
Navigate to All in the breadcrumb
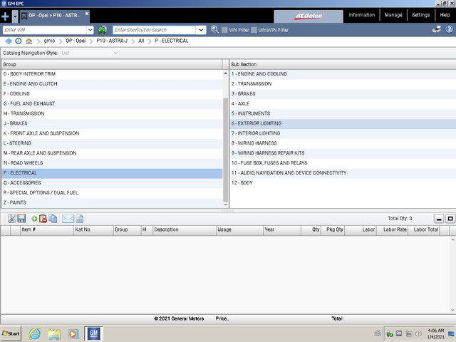click(x=141, y=41)
